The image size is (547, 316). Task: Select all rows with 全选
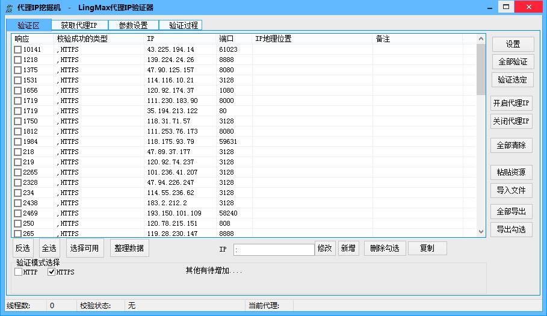pos(49,249)
